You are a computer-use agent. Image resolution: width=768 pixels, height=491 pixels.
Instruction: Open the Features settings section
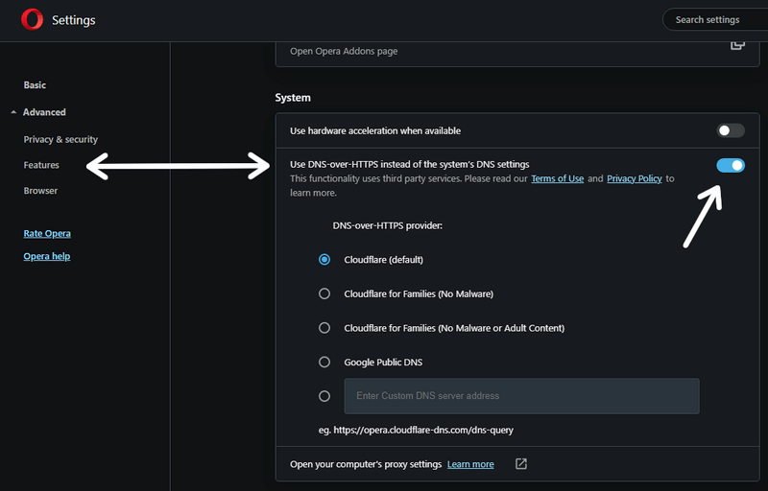pos(41,165)
